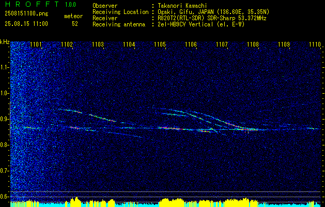The height and width of the screenshot is (207, 325).
Task: Click the kHz axis unit label
Action: tap(5, 42)
